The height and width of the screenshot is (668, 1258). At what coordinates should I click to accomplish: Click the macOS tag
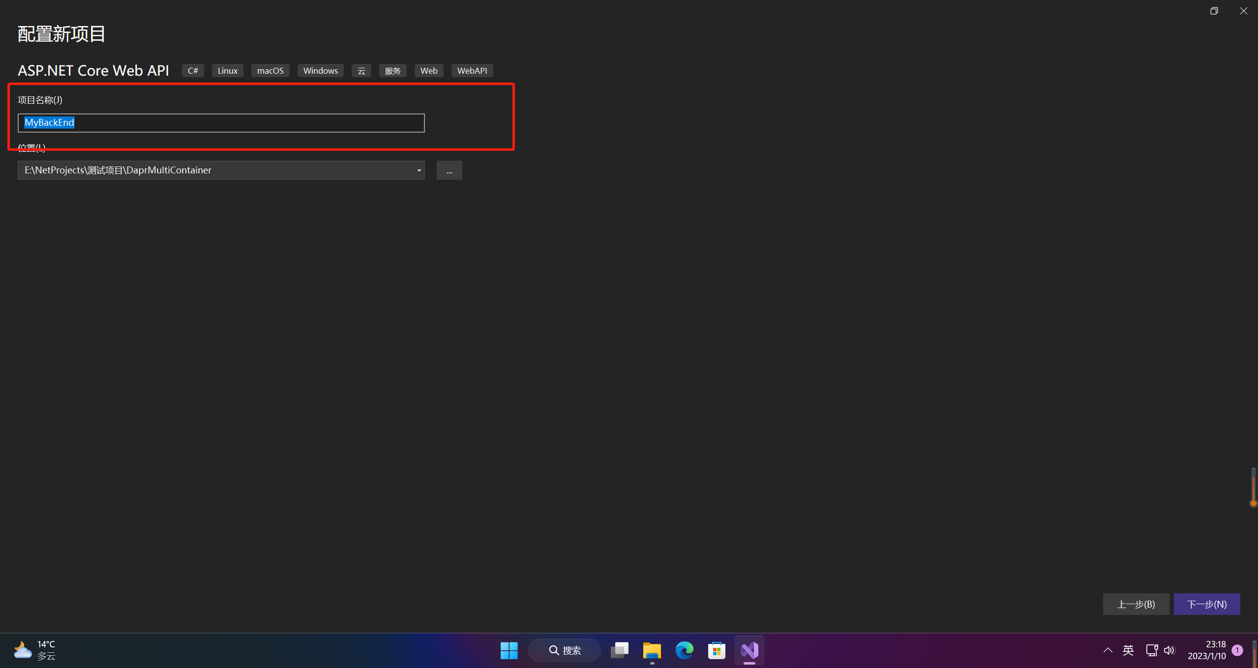click(270, 71)
